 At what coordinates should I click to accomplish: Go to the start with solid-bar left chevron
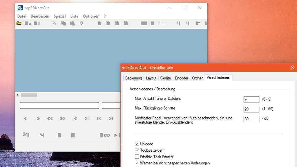[x=99, y=119]
